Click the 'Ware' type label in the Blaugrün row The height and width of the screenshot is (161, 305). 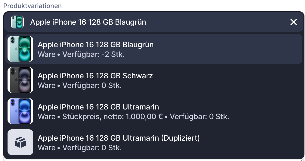(x=47, y=54)
